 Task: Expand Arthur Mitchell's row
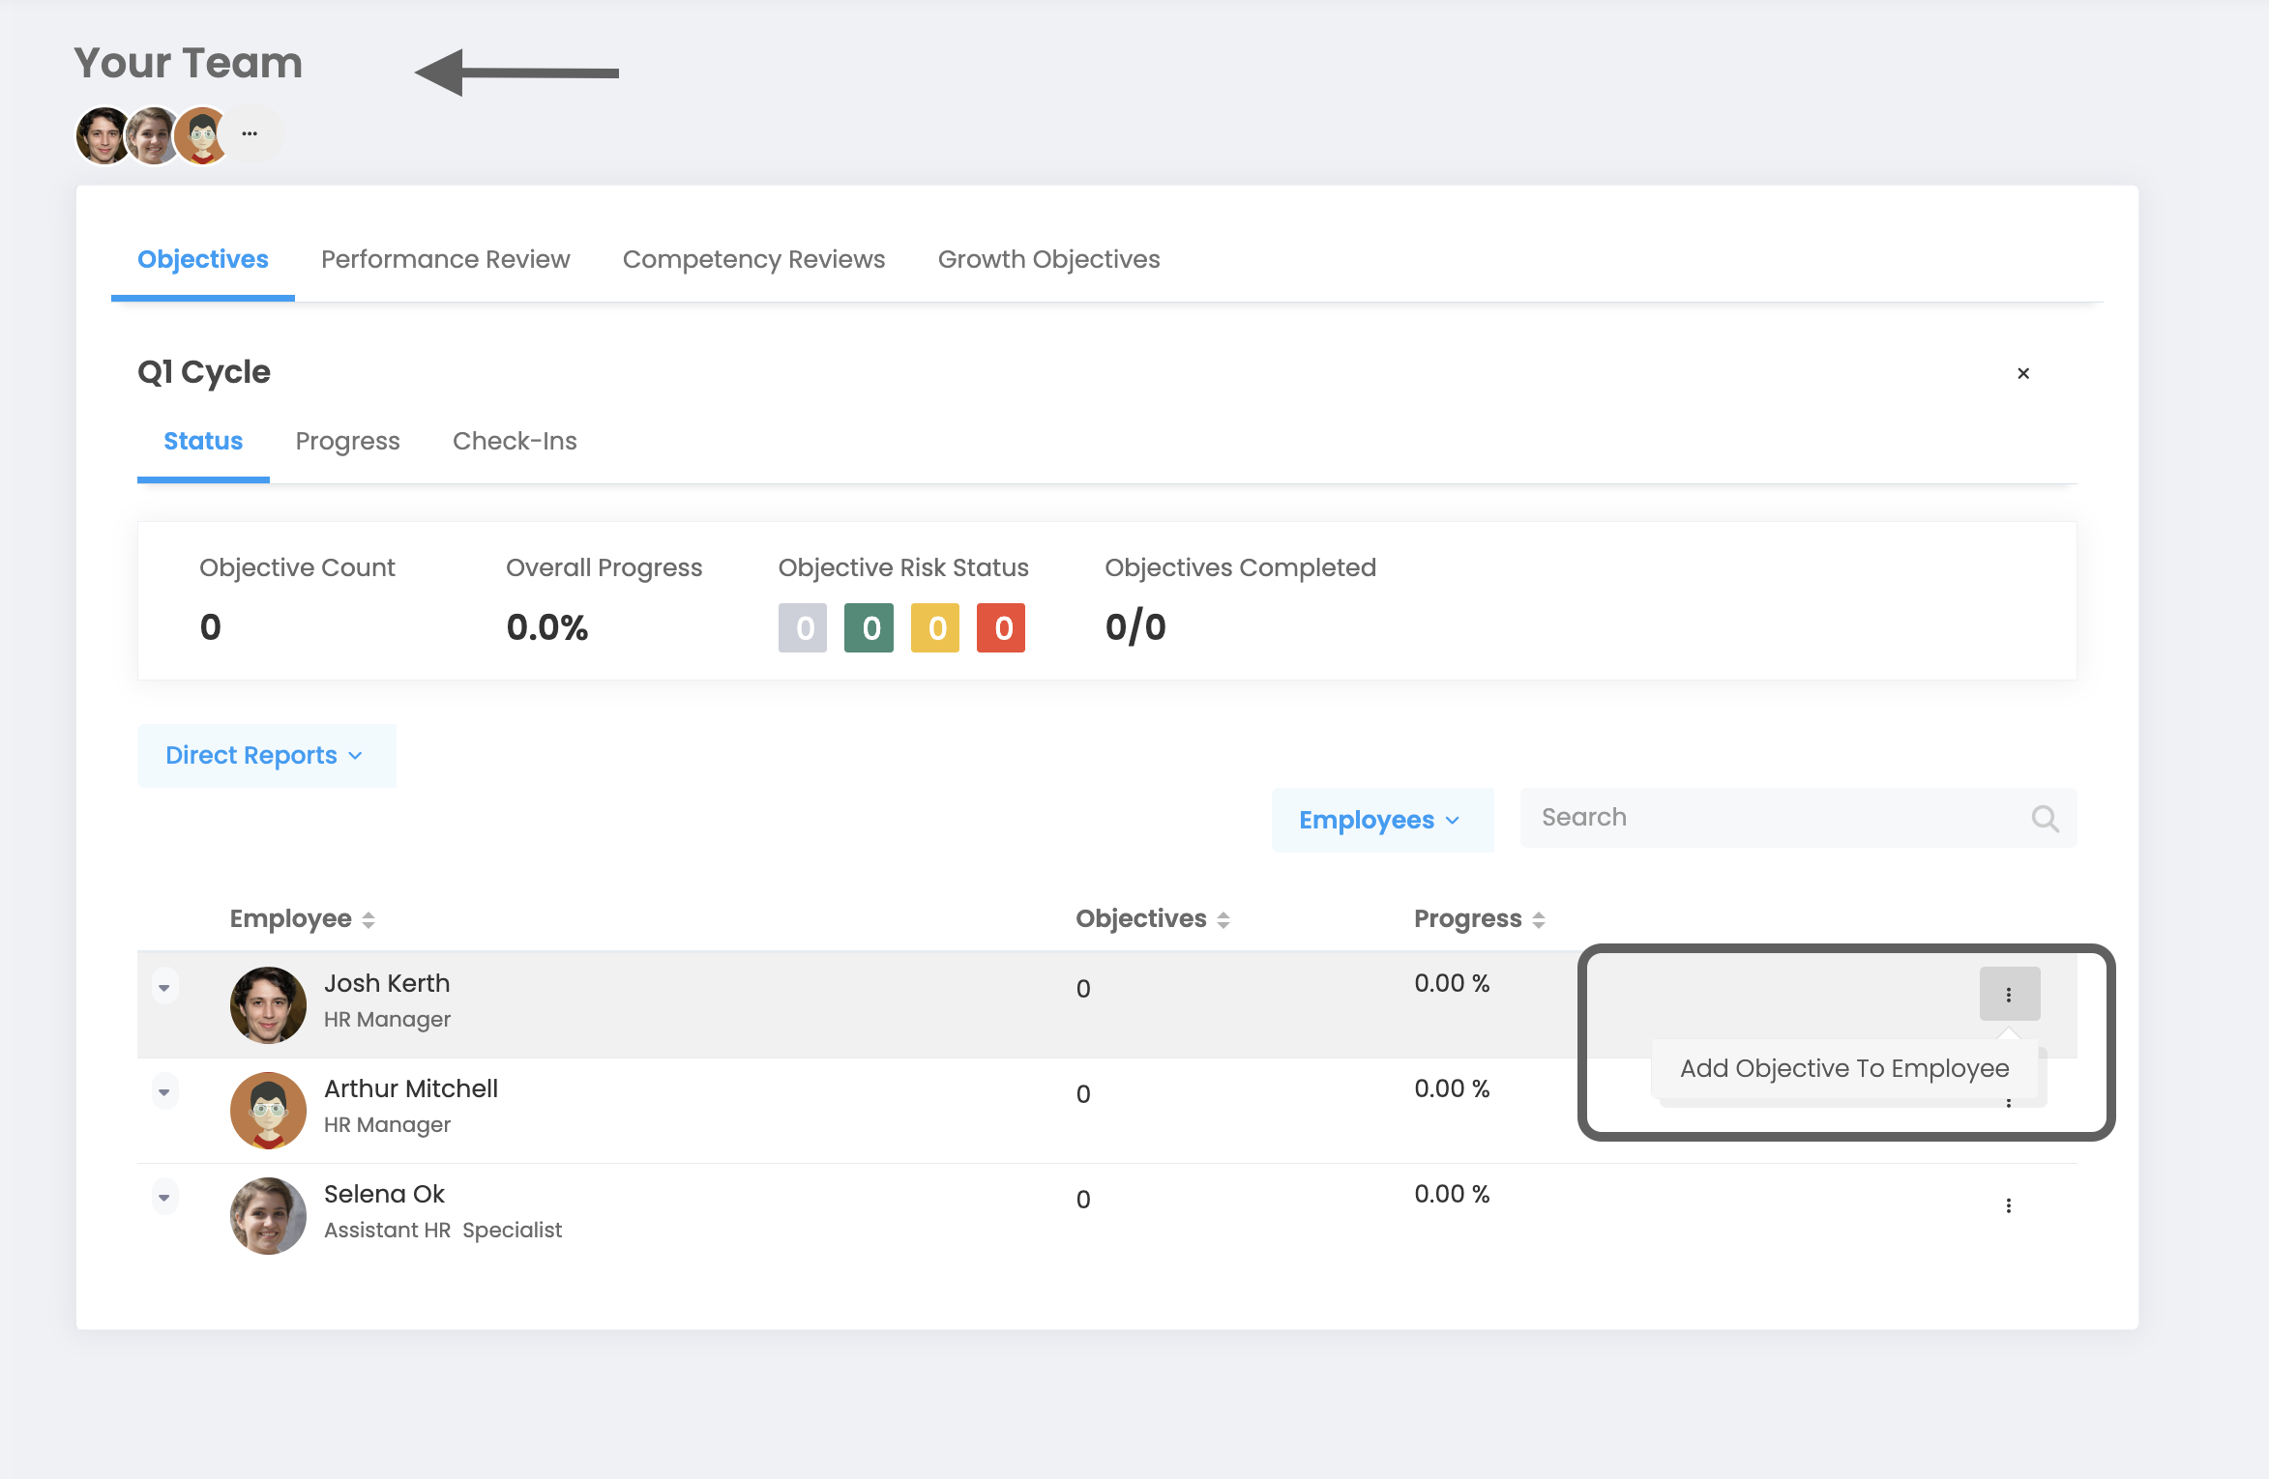(x=164, y=1092)
